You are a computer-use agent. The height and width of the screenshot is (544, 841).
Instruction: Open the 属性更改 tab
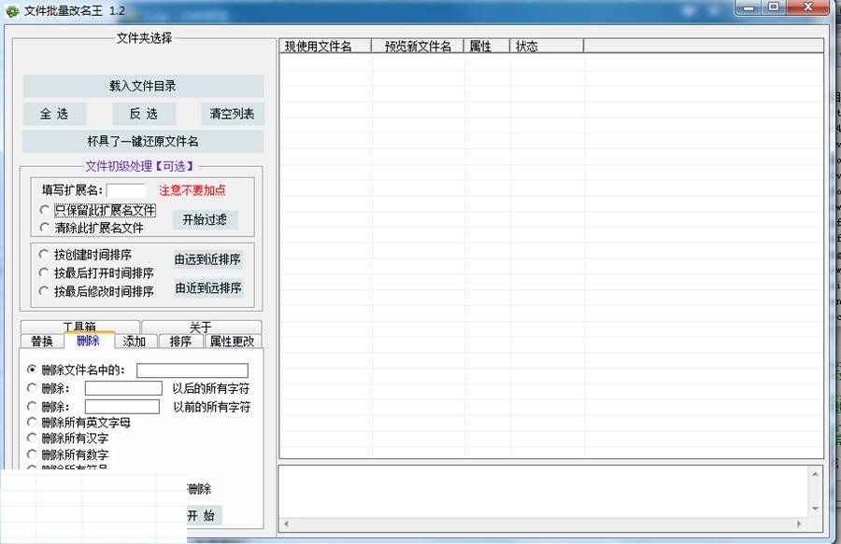pyautogui.click(x=230, y=342)
